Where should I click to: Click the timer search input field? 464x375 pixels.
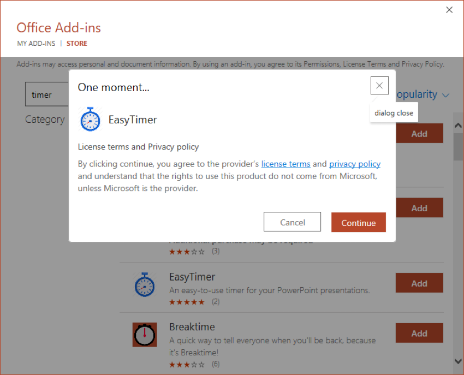coord(47,94)
